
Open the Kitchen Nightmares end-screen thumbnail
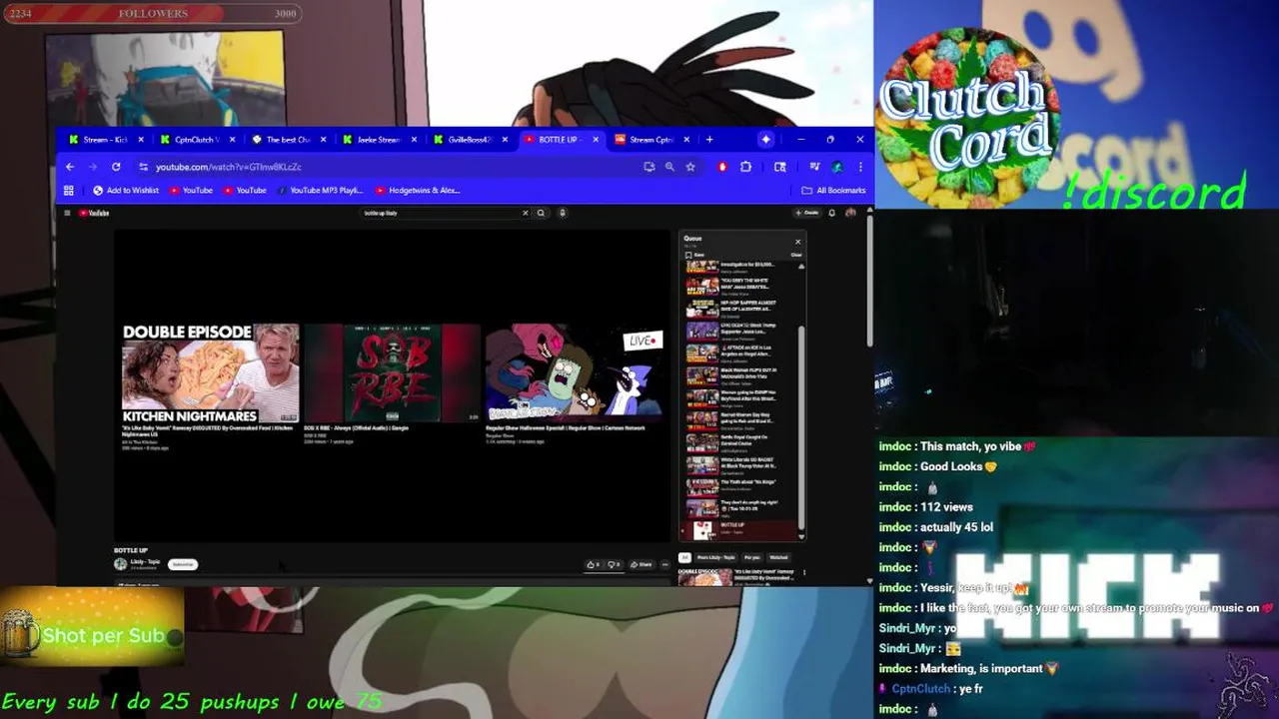click(210, 372)
